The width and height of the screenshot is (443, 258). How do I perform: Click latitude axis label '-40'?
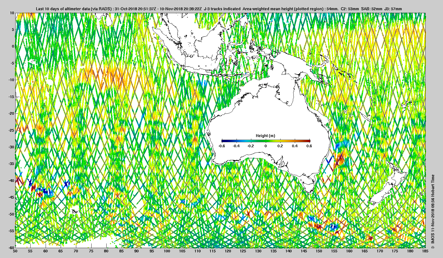click(11, 180)
